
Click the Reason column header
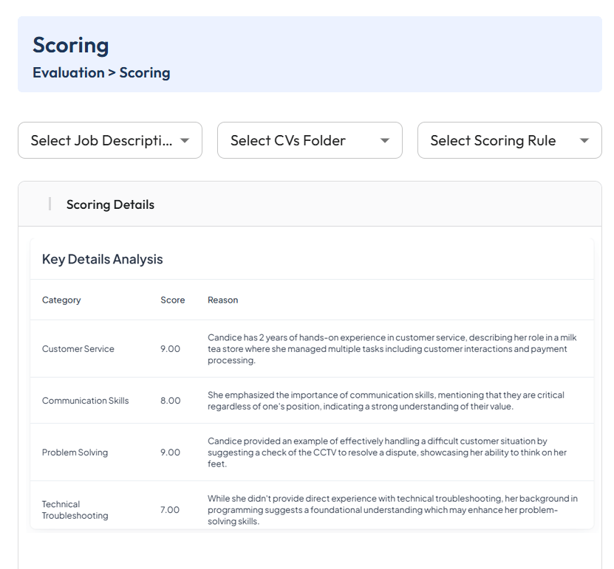(x=223, y=300)
